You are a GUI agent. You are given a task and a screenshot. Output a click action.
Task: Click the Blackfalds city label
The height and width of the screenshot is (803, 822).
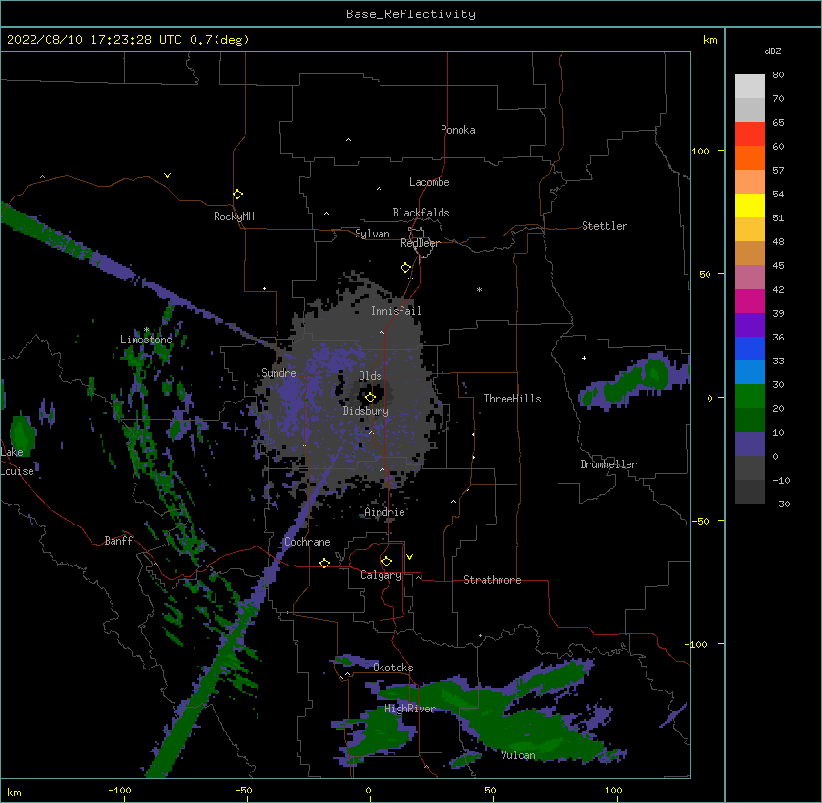421,213
